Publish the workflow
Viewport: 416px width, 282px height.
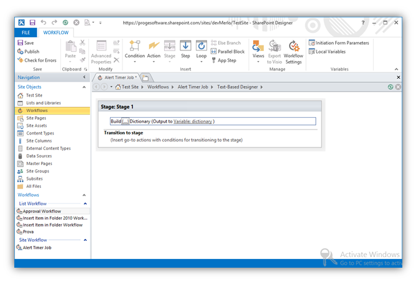(x=28, y=52)
